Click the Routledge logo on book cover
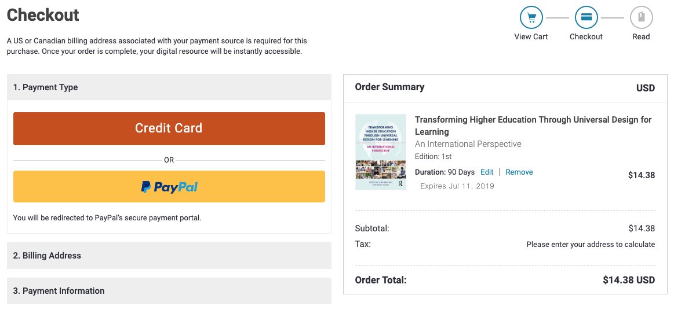Image resolution: width=674 pixels, height=310 pixels. [x=400, y=183]
